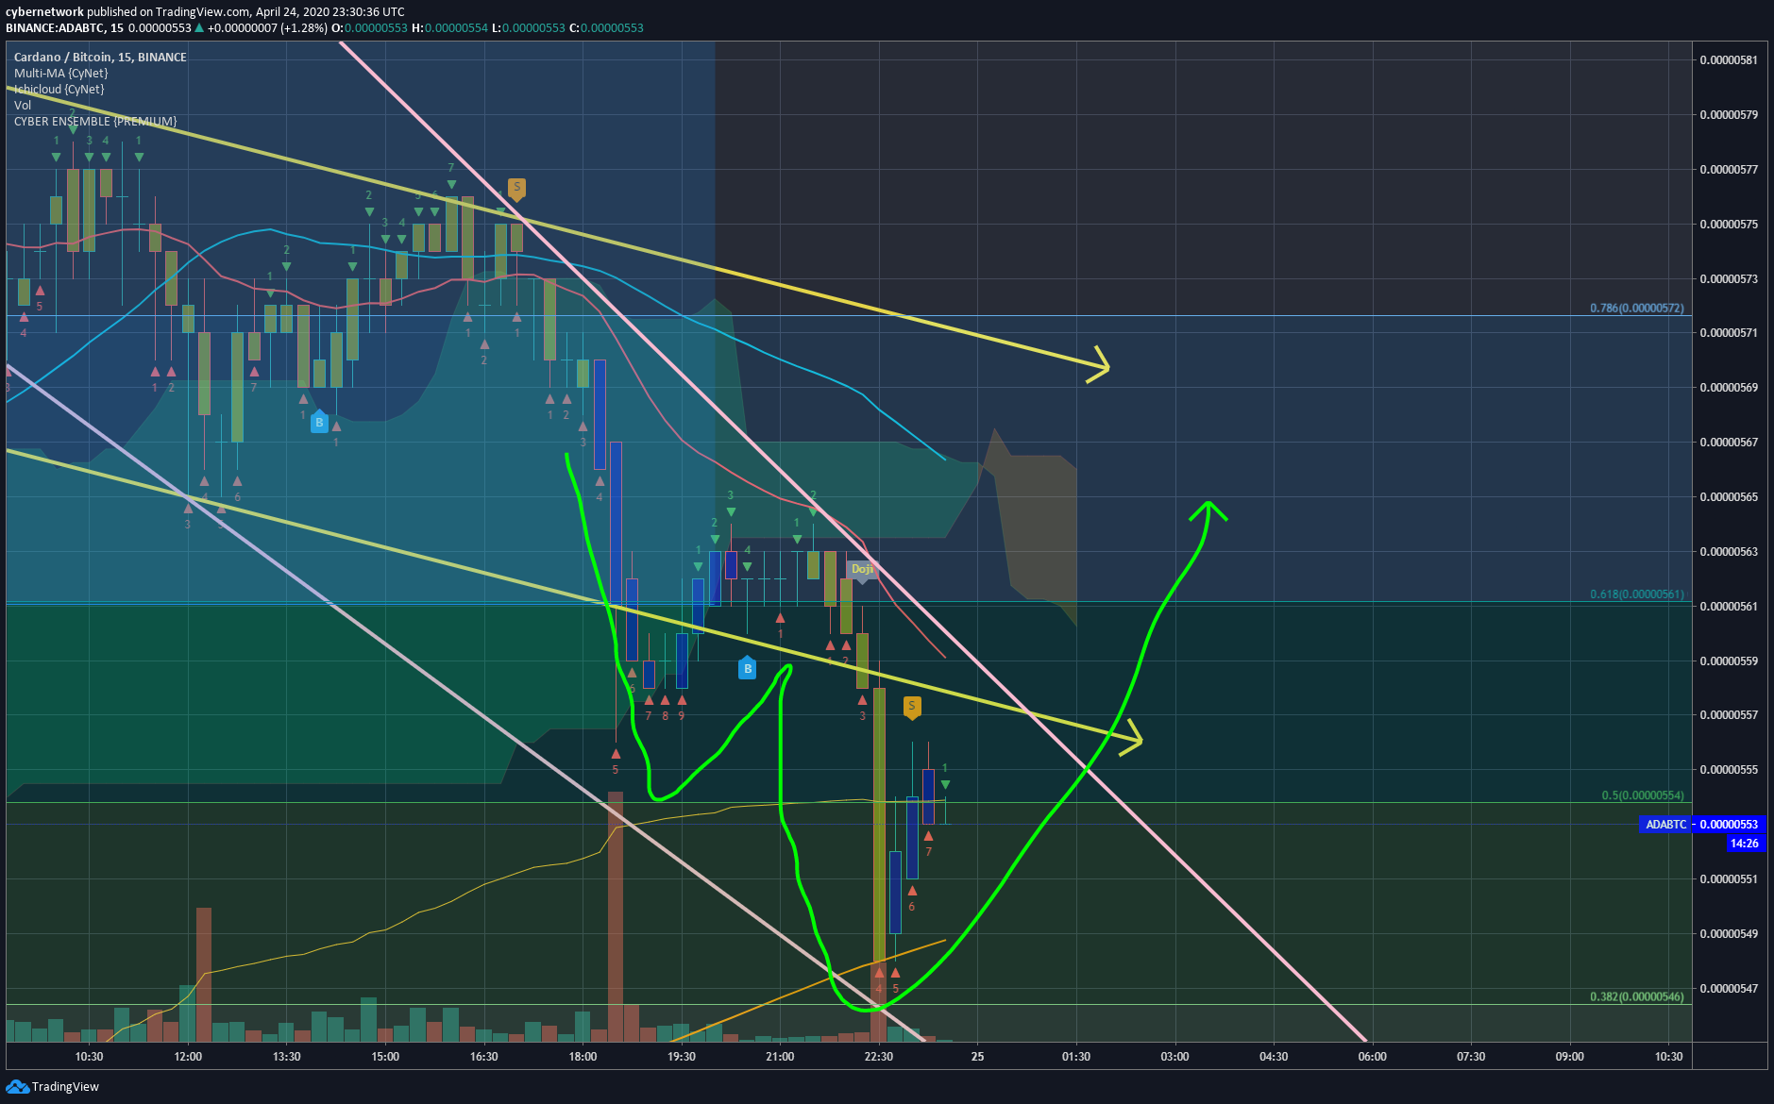Viewport: 1774px width, 1104px height.
Task: Click the 14:26 candle countdown label
Action: [1744, 844]
